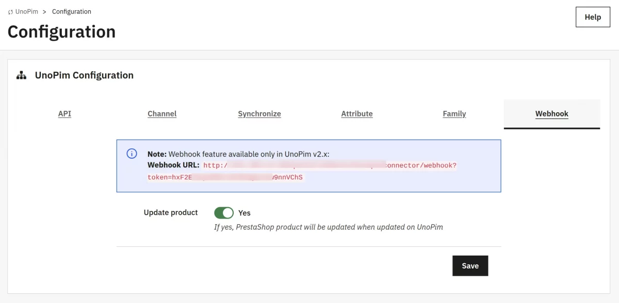Switch to the API tab
This screenshot has width=619, height=303.
[x=64, y=114]
